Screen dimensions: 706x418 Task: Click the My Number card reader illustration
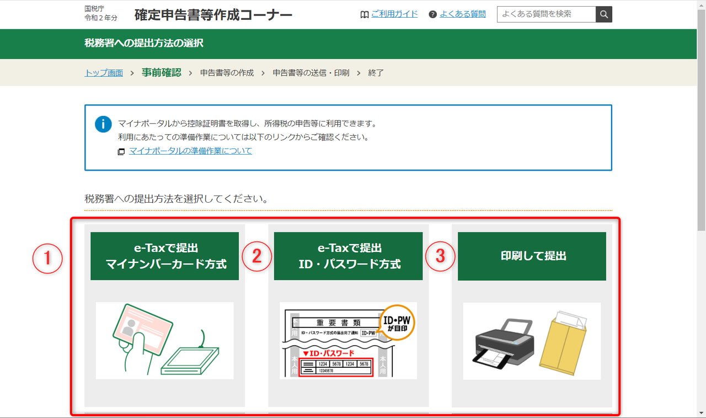[165, 341]
